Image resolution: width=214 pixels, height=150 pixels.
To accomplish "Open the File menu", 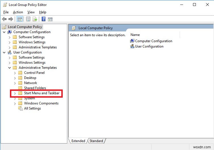I will [6, 12].
